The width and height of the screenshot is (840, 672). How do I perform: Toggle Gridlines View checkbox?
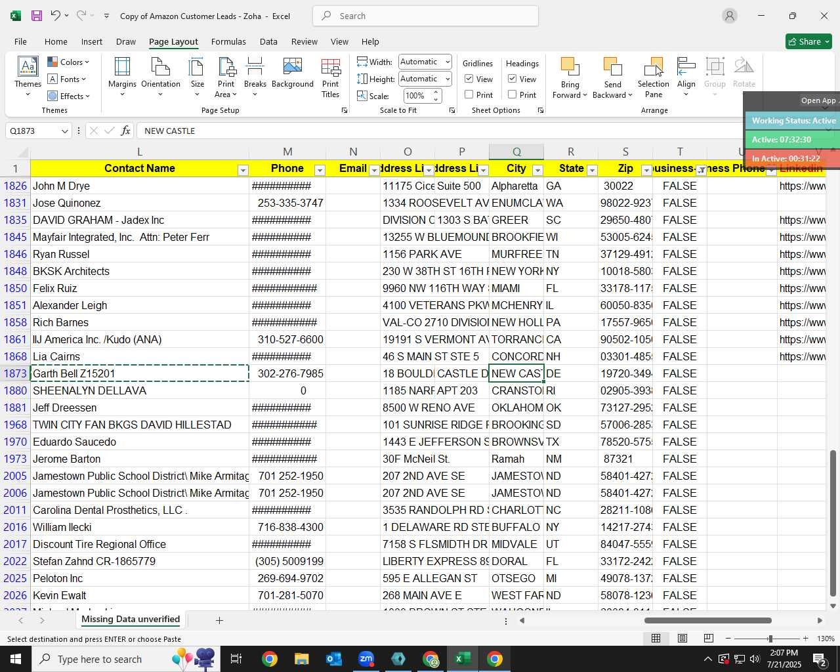click(469, 79)
